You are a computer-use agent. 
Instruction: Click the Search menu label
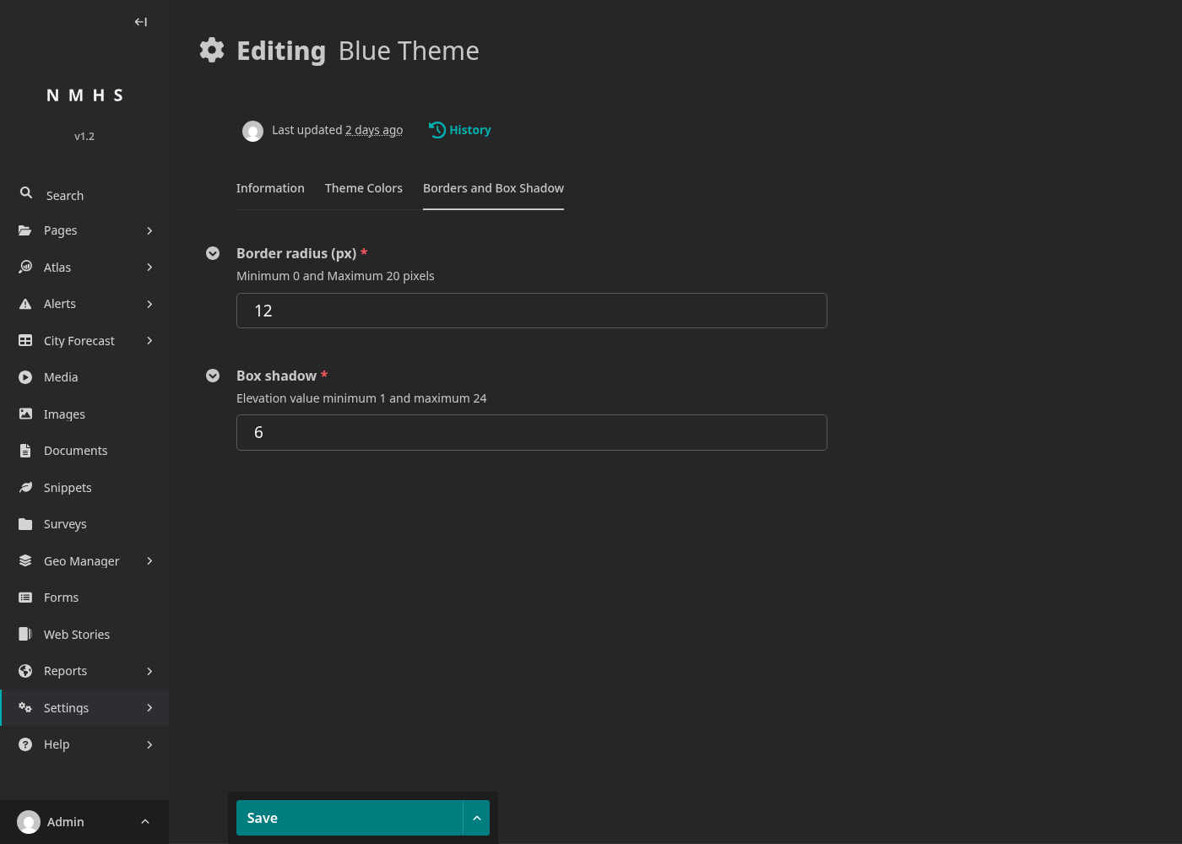click(x=65, y=196)
